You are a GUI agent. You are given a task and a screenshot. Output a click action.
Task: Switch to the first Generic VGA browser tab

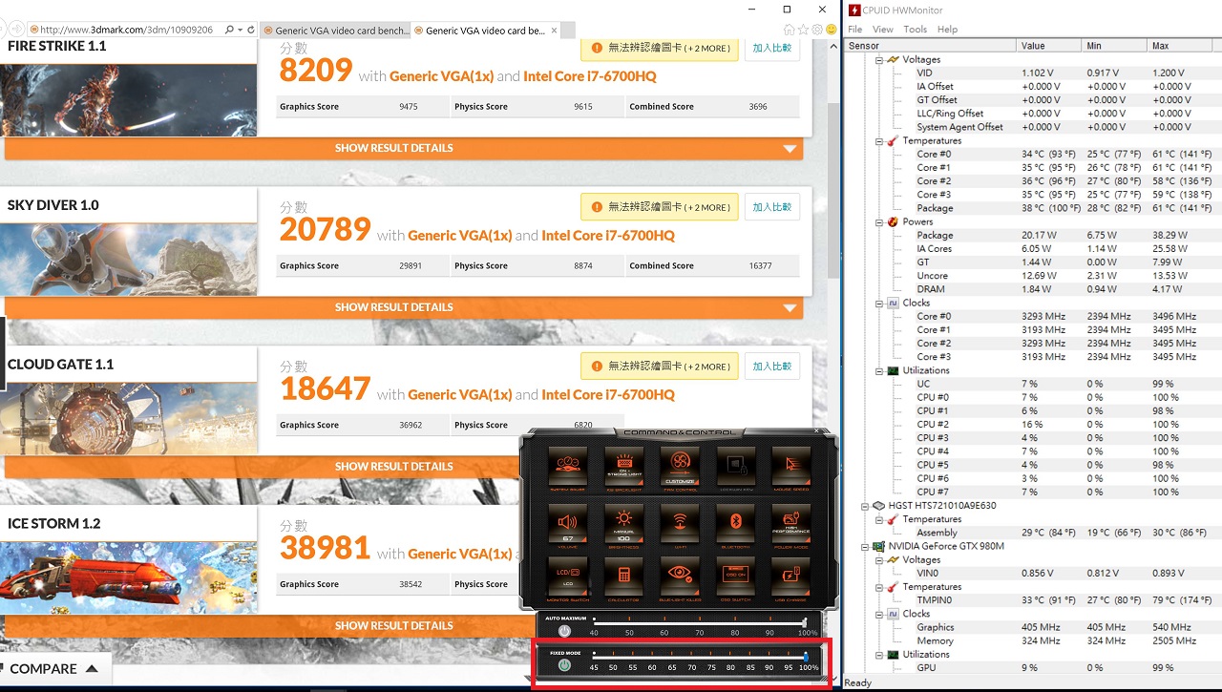coord(334,31)
